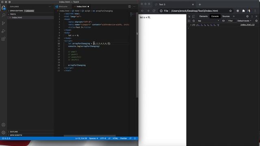Screen dimensions: 260x146
Task: Click the Explorer panel more actions ellipsis
Action: [x=50, y=6]
